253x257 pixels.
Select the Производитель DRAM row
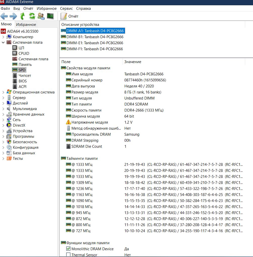click(103, 134)
